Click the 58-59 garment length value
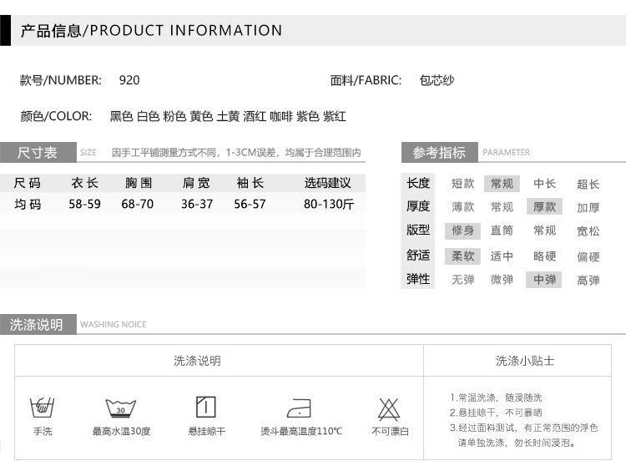This screenshot has height=476, width=626. coord(84,204)
